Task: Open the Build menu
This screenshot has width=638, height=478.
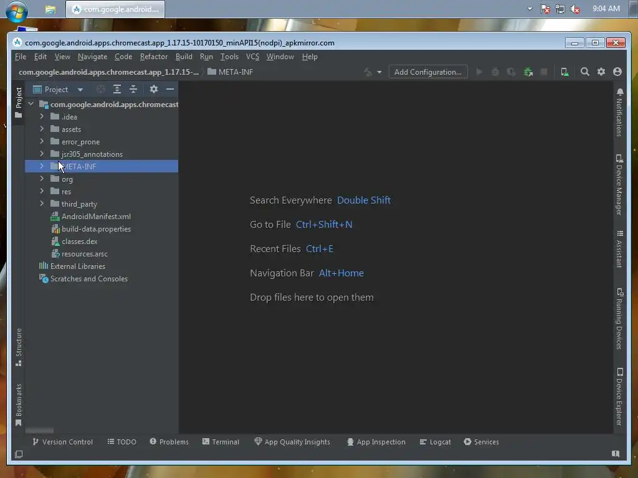Action: tap(184, 57)
